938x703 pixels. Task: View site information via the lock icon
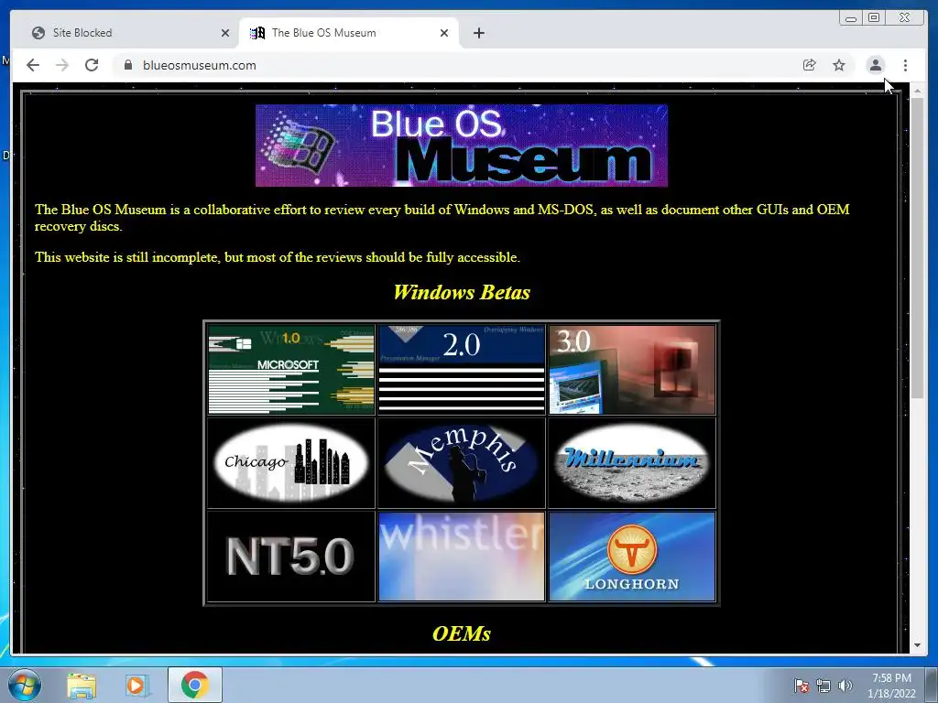[127, 65]
